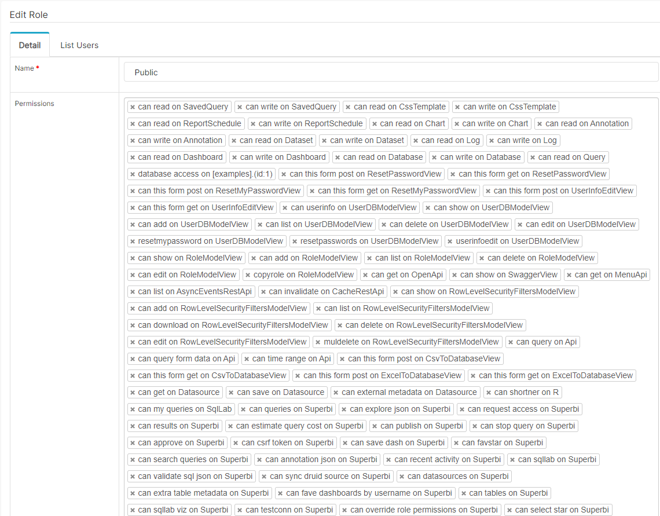Click 'can show on UserDBModelView' text
This screenshot has width=660, height=516.
[x=491, y=207]
